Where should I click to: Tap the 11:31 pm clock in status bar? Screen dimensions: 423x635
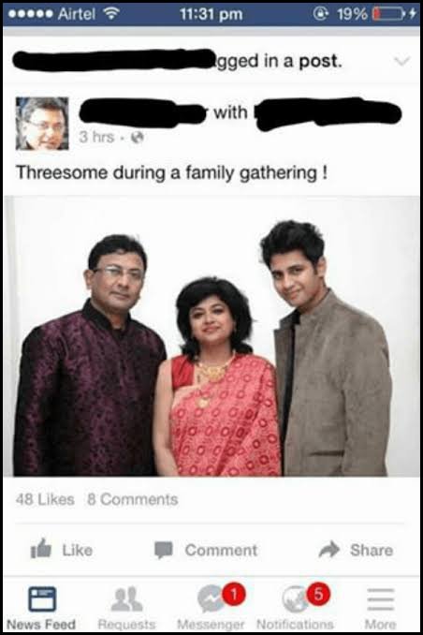211,14
